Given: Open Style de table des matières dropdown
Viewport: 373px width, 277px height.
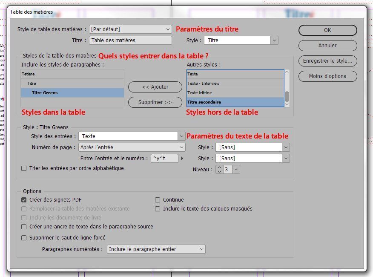Looking at the screenshot, I should tap(130, 29).
